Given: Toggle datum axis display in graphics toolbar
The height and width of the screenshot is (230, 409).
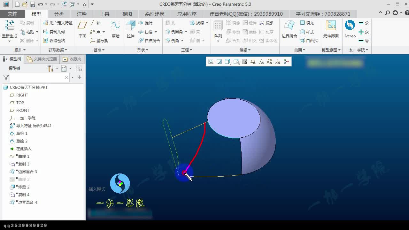Looking at the screenshot, I should [x=261, y=62].
